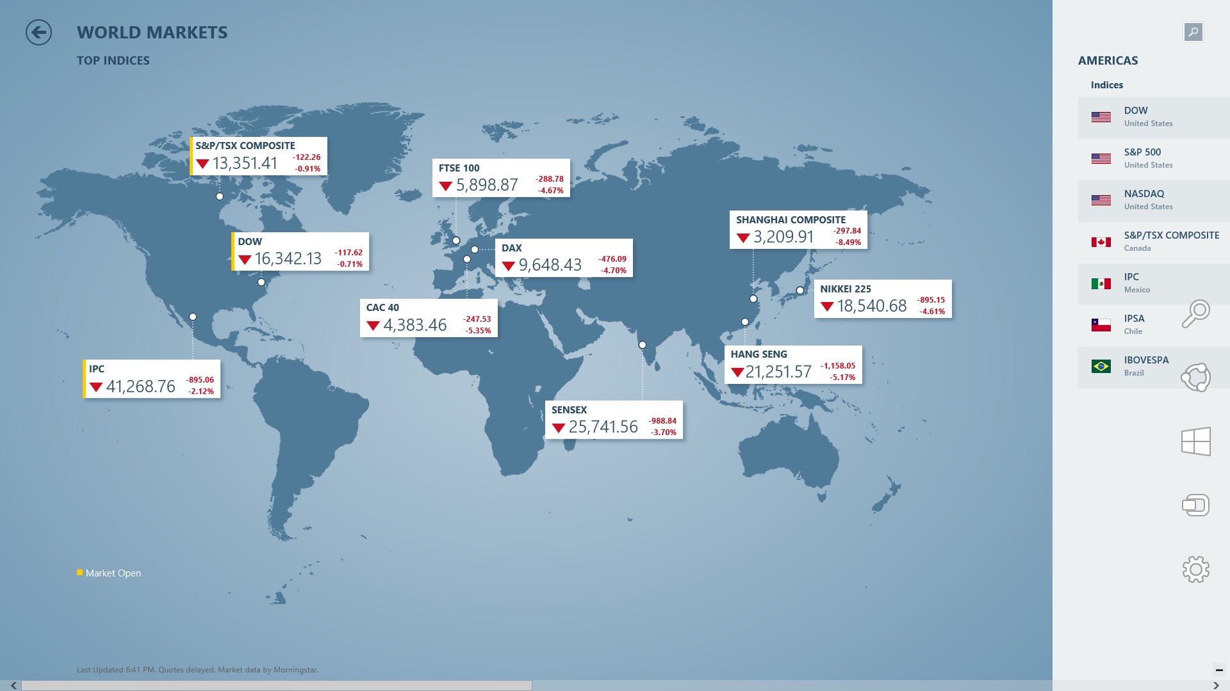Image resolution: width=1230 pixels, height=691 pixels.
Task: Open the Devices charm
Action: click(x=1195, y=505)
